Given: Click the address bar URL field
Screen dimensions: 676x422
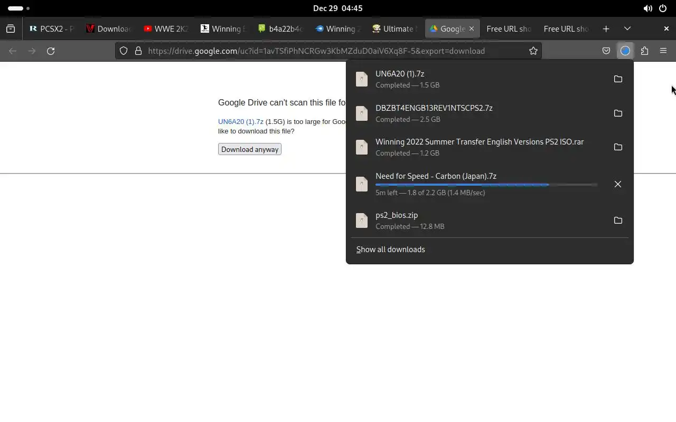Looking at the screenshot, I should [x=327, y=51].
